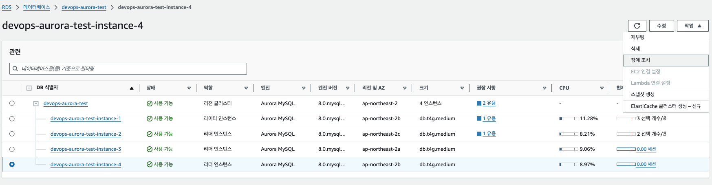712x185 pixels.
Task: Select radio button for devops-aurora-test-instance-1
Action: coord(12,119)
